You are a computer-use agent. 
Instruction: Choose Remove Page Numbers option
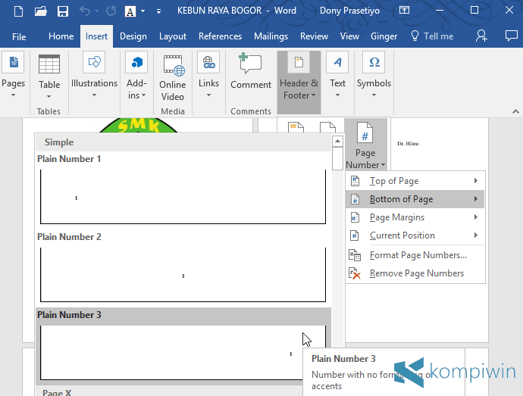(x=415, y=273)
